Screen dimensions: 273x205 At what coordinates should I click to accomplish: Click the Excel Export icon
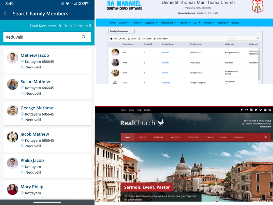(154, 39)
